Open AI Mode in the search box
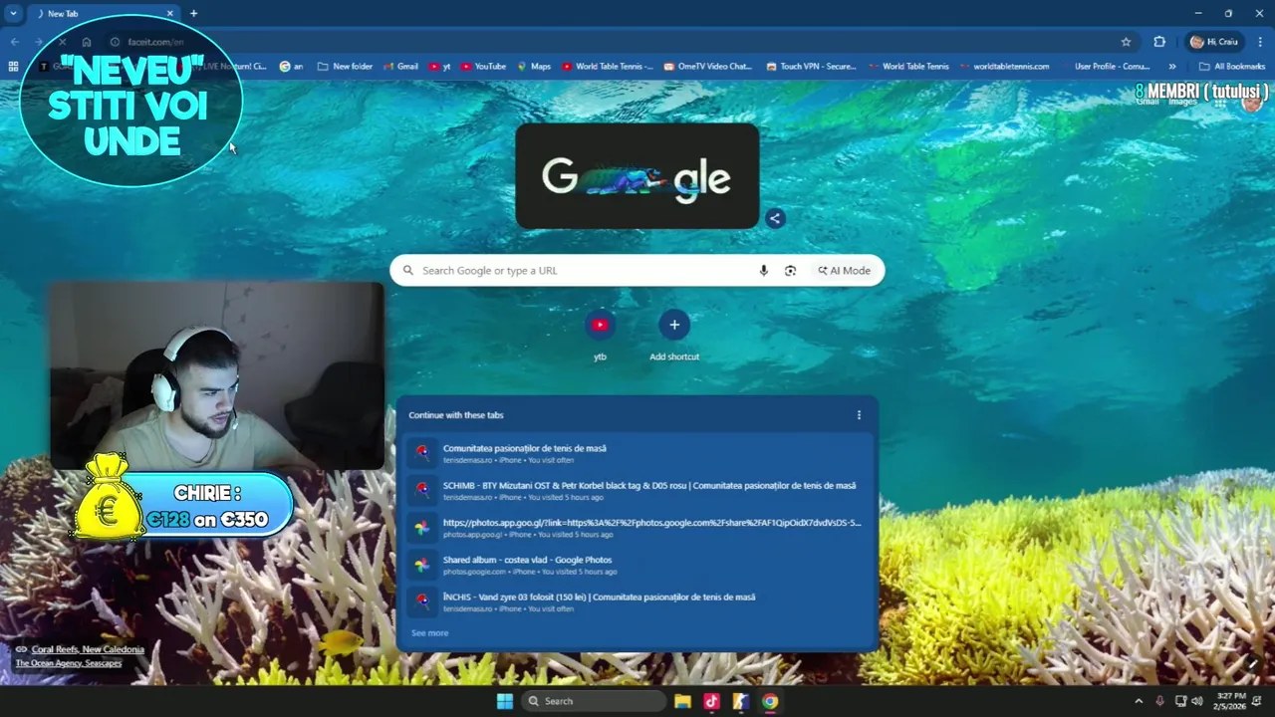This screenshot has width=1275, height=717. pyautogui.click(x=845, y=270)
